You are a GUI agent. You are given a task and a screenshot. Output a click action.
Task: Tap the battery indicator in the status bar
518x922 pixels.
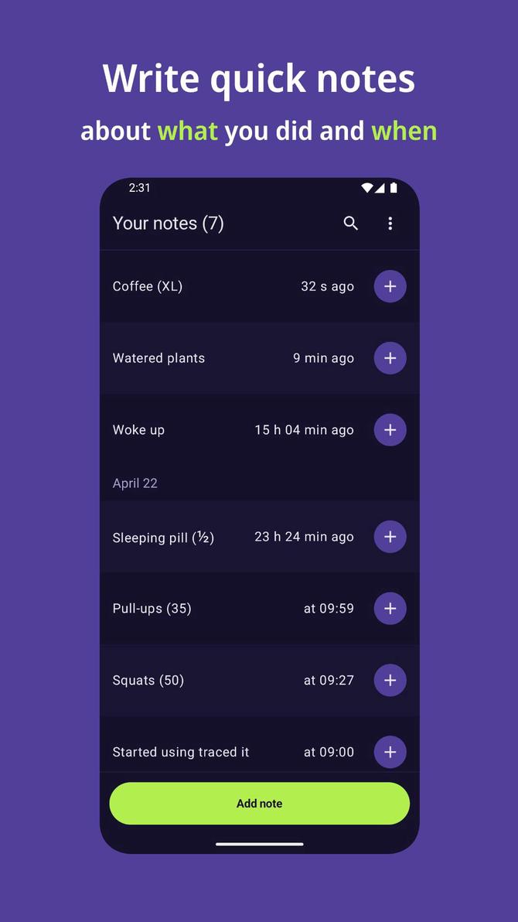(x=394, y=187)
